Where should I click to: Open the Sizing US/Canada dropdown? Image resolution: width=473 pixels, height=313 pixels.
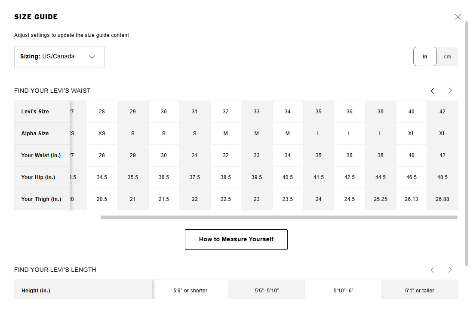pos(59,57)
